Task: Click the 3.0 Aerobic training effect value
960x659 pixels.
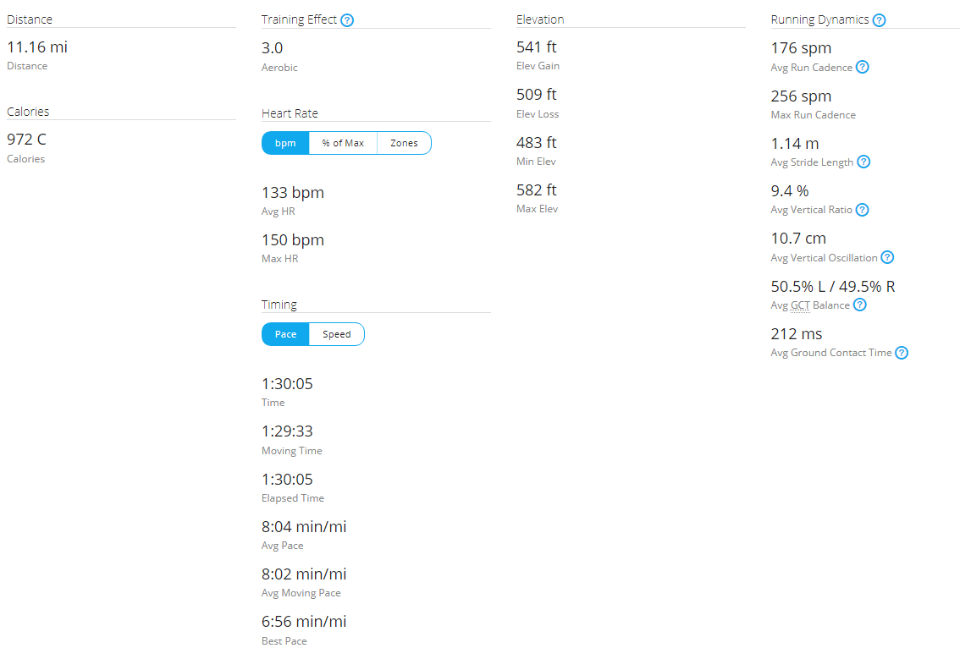Action: pyautogui.click(x=273, y=48)
